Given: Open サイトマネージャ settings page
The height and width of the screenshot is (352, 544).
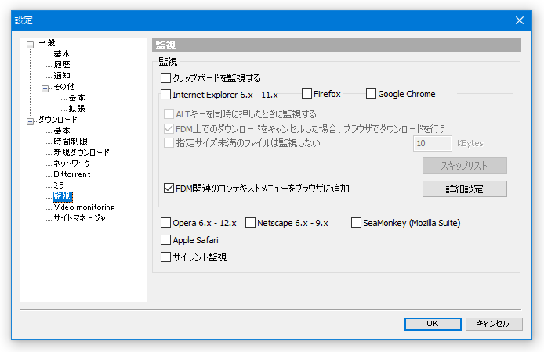Looking at the screenshot, I should 79,218.
